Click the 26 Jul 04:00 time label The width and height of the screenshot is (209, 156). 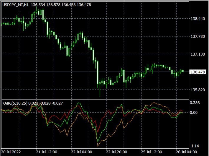point(186,152)
